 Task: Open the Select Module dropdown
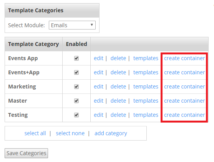72,25
